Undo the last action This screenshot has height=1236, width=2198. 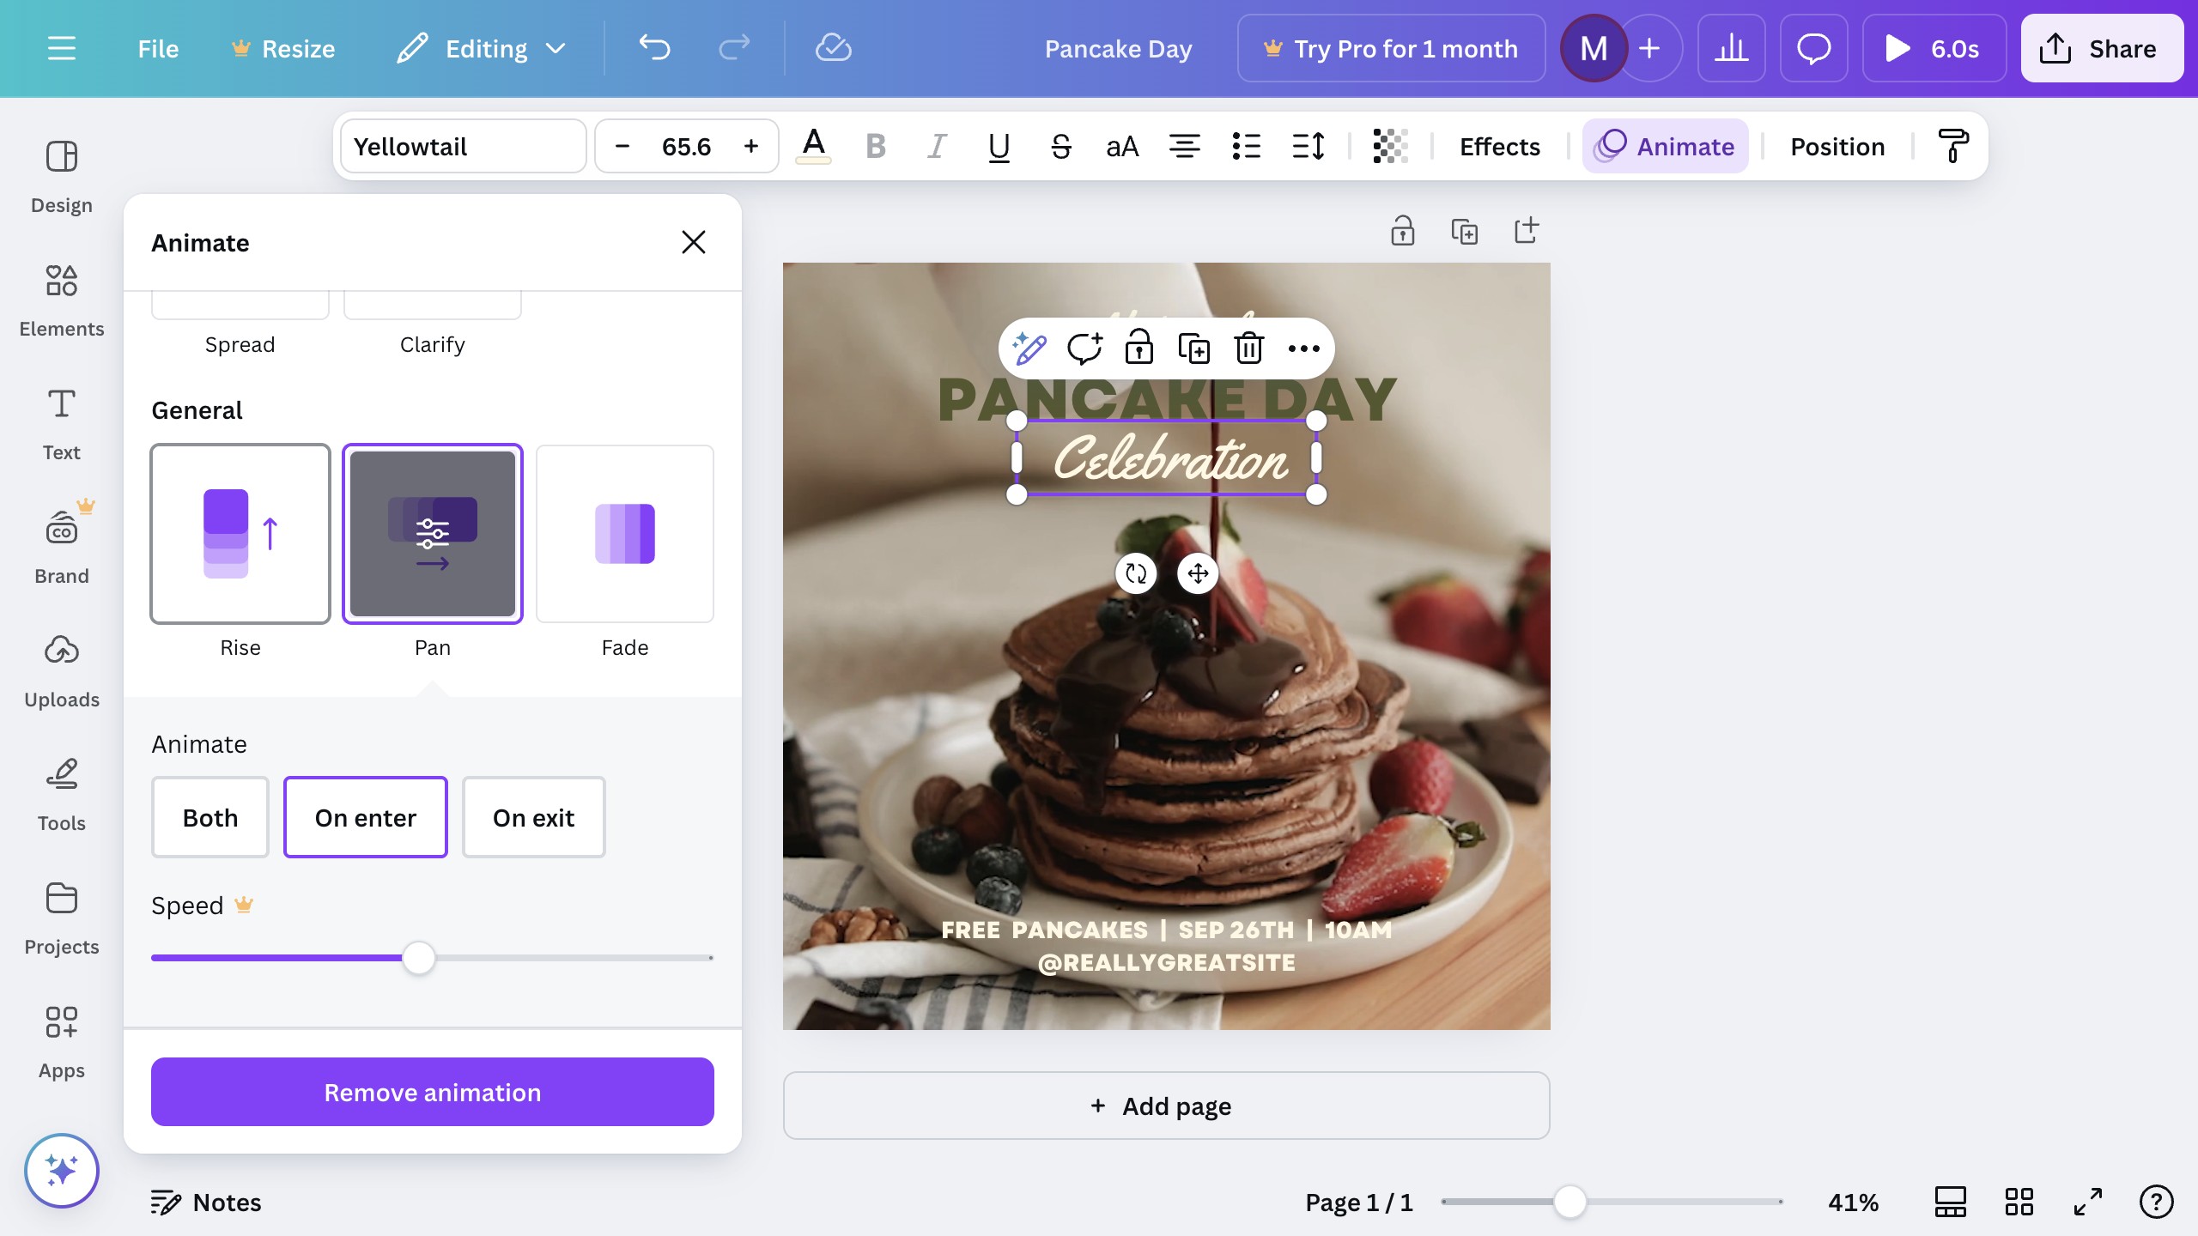click(x=654, y=48)
